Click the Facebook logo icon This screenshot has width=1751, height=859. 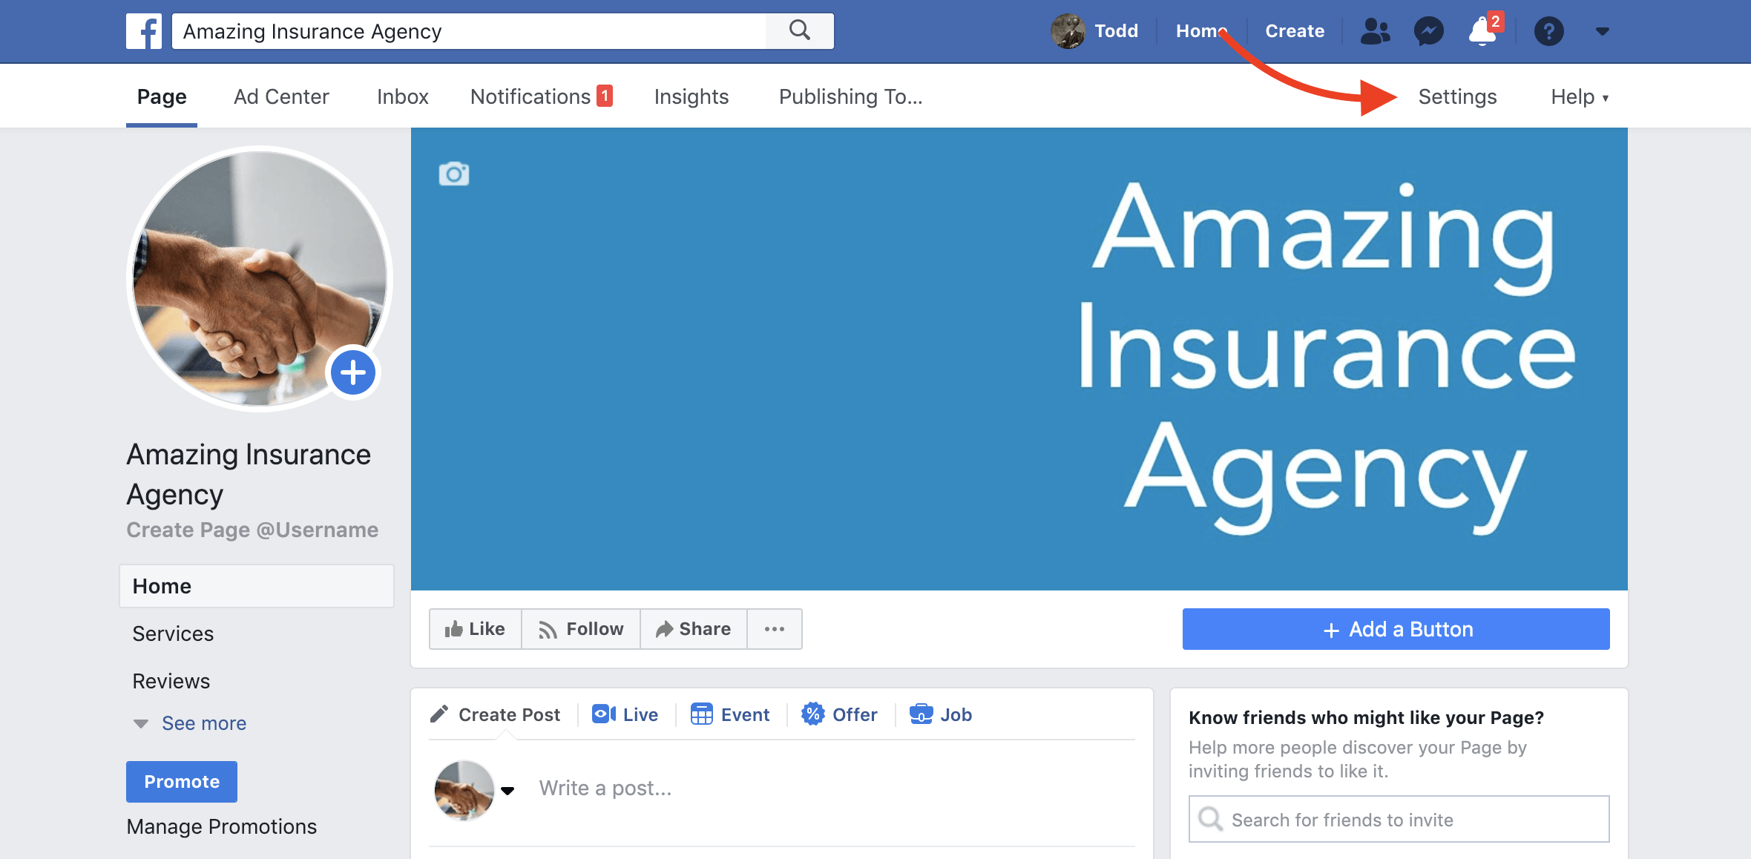point(144,31)
